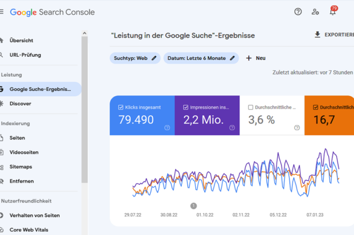Open the help question mark icon
This screenshot has width=354, height=235.
click(x=298, y=12)
